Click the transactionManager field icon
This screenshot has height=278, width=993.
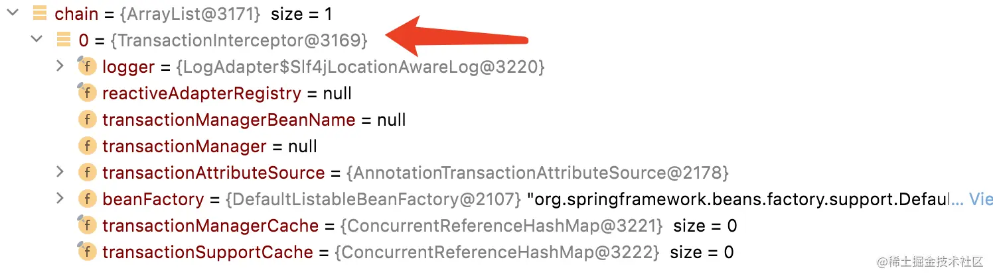(87, 146)
